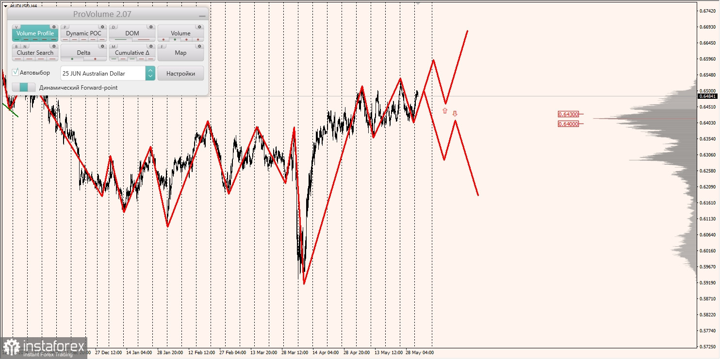The height and width of the screenshot is (359, 720).
Task: Click the M hotkey tag on Cumulative Δ
Action: 114,47
